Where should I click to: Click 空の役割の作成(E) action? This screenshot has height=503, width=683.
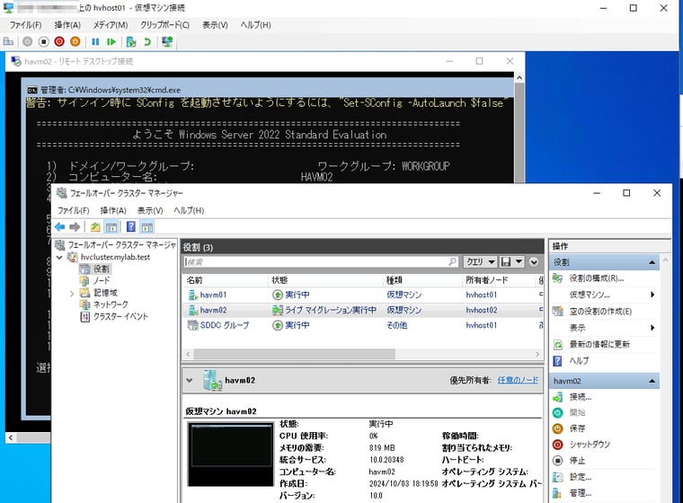[599, 312]
